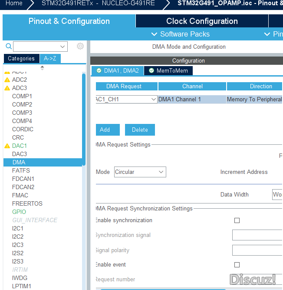Select the Categories tab
This screenshot has width=283, height=290.
[21, 59]
